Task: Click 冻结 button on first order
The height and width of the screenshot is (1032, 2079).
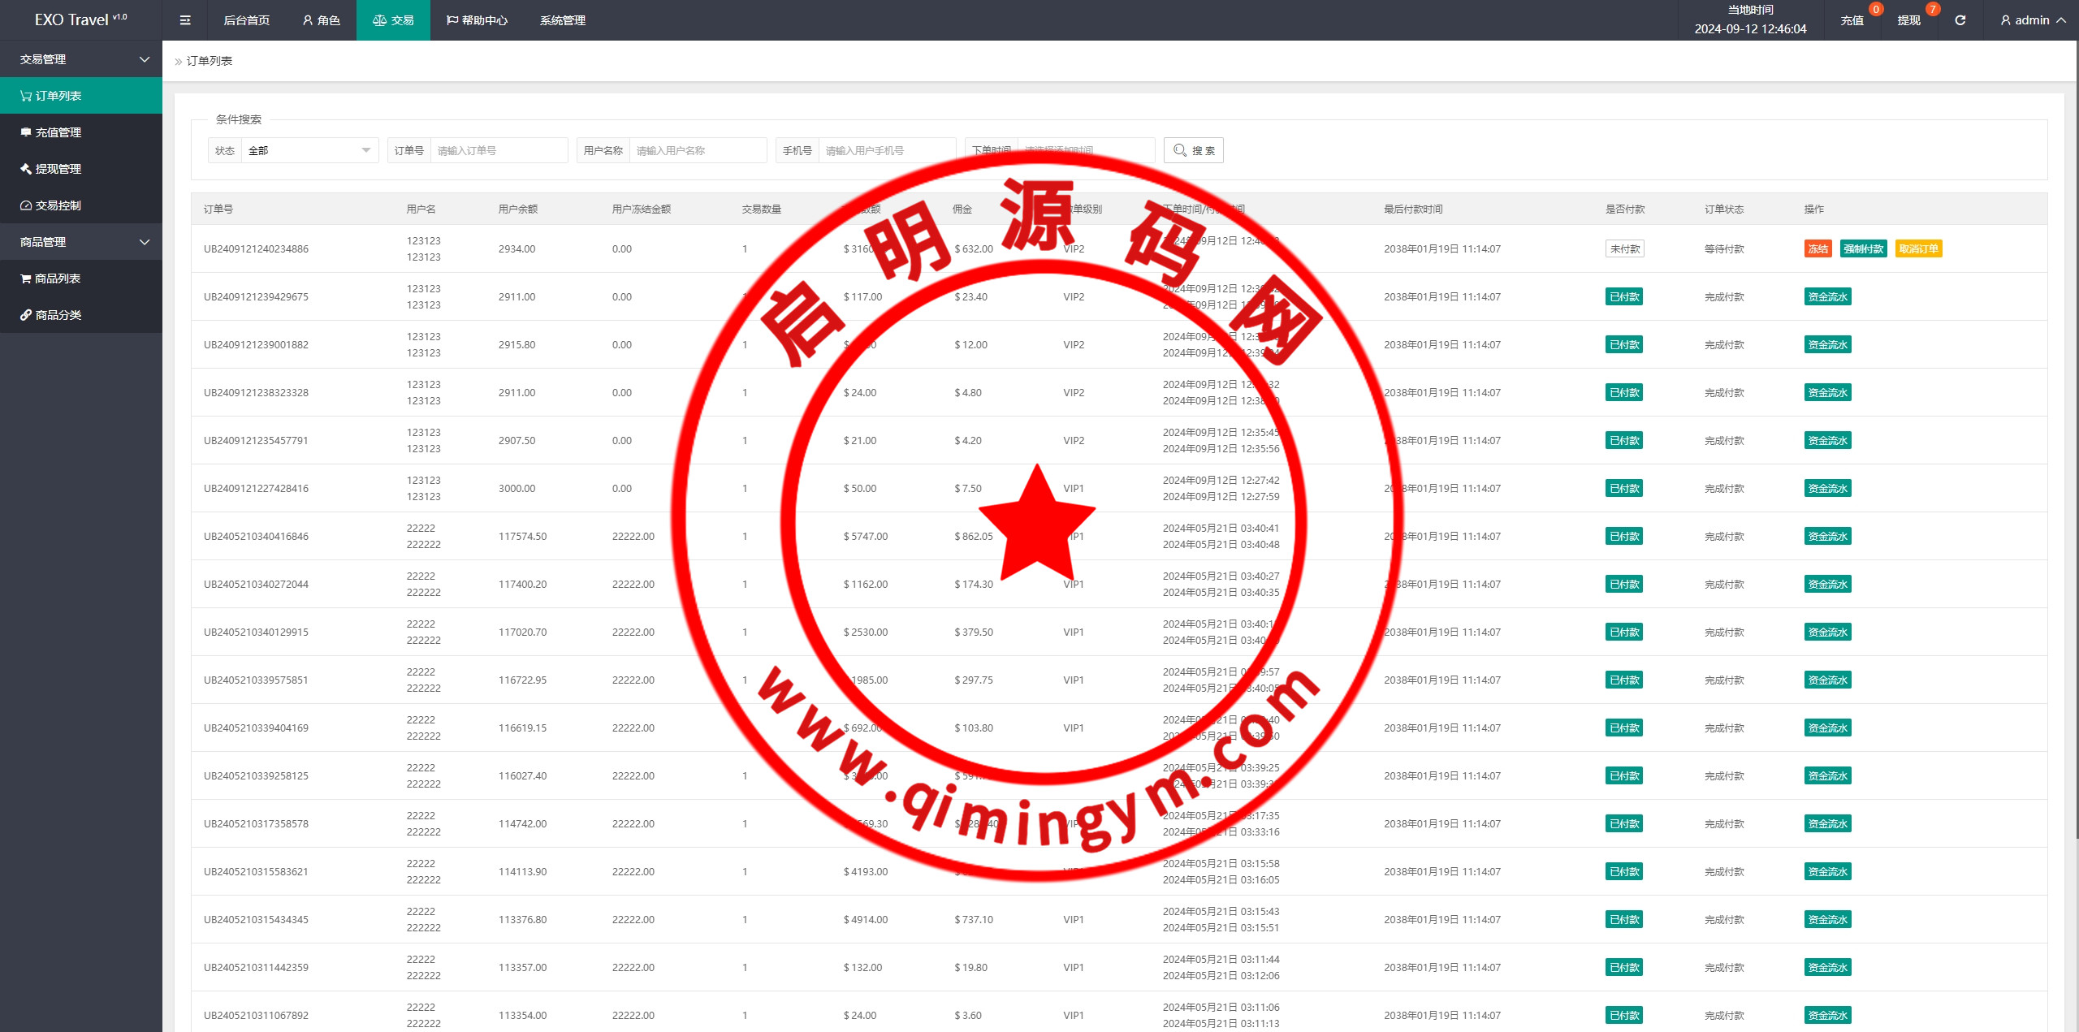Action: [x=1818, y=249]
